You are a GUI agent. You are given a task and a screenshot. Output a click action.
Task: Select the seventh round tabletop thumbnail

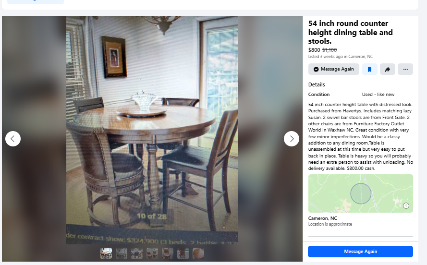coord(198,253)
